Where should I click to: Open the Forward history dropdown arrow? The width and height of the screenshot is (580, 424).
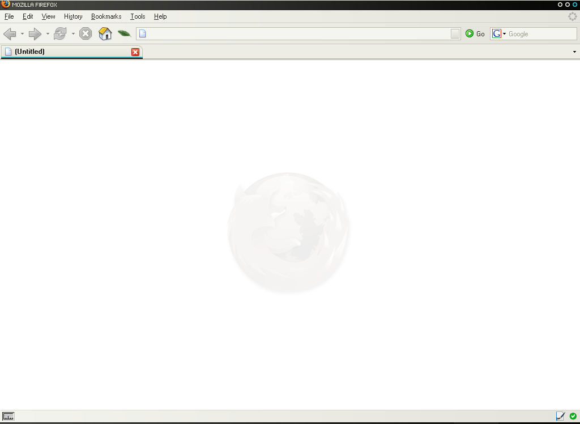click(48, 34)
